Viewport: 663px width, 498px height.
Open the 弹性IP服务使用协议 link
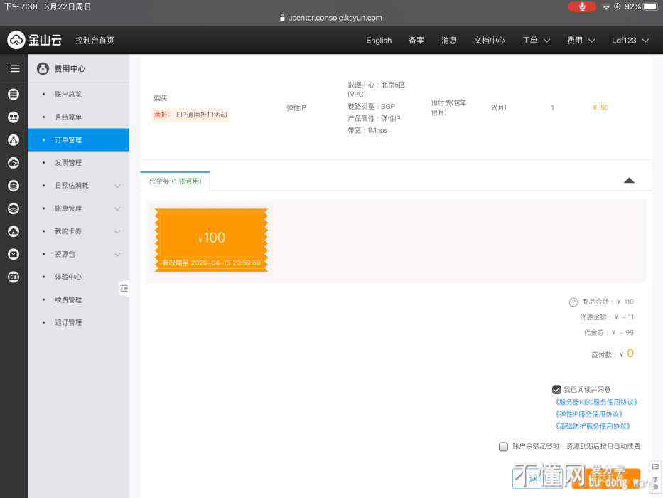point(589,414)
